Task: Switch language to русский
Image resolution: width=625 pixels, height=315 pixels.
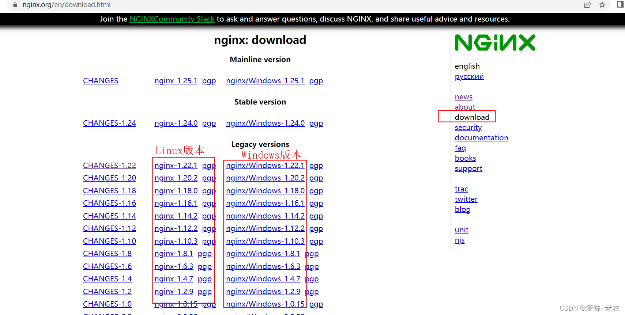Action: pos(469,76)
